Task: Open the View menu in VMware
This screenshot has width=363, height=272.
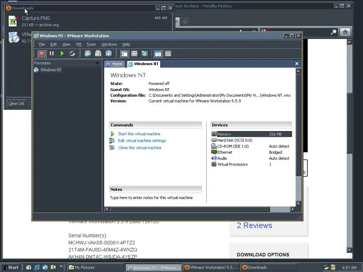Action: pos(66,44)
